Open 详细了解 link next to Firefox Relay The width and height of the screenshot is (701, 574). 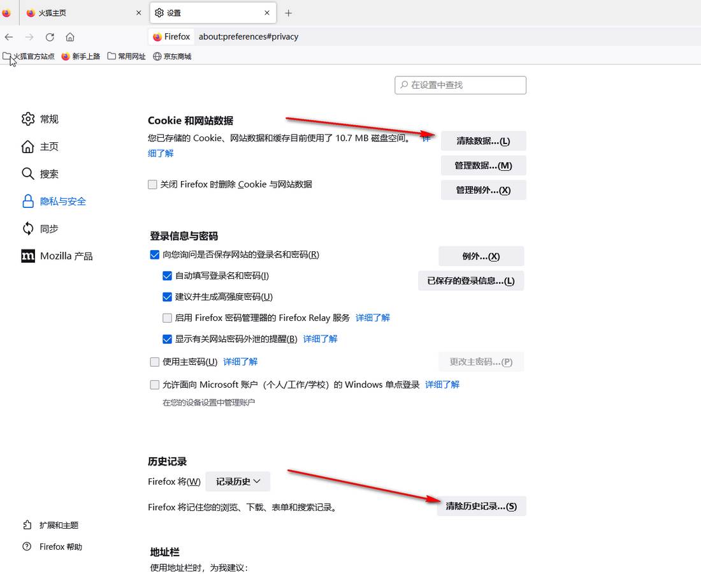tap(373, 318)
